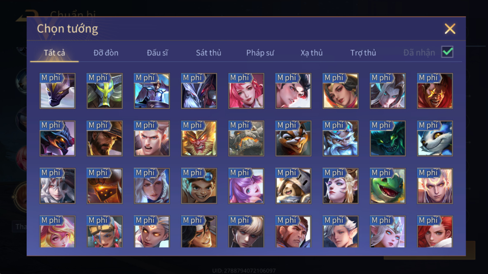Choose the blue-bearded old man hero
Image resolution: width=488 pixels, height=274 pixels.
click(341, 138)
